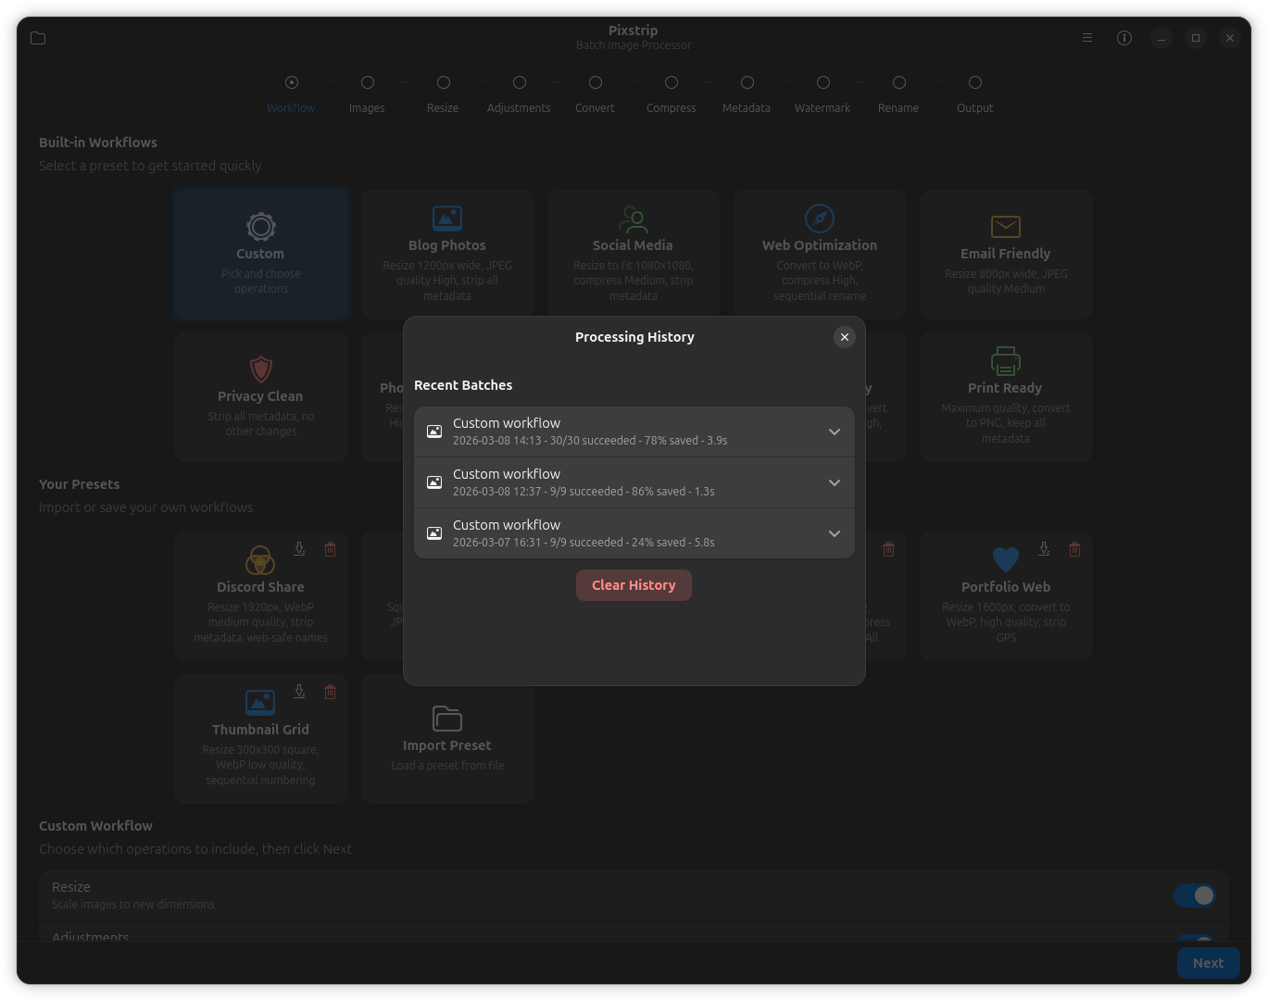
Task: Delete the Portfolio Web preset
Action: coord(1074,549)
